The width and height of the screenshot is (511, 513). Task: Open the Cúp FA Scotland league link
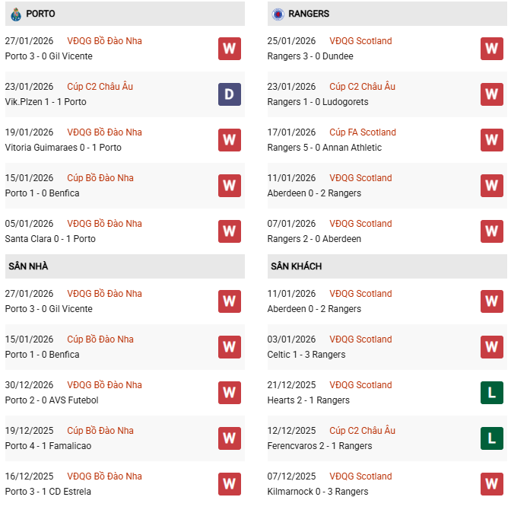[x=362, y=132]
